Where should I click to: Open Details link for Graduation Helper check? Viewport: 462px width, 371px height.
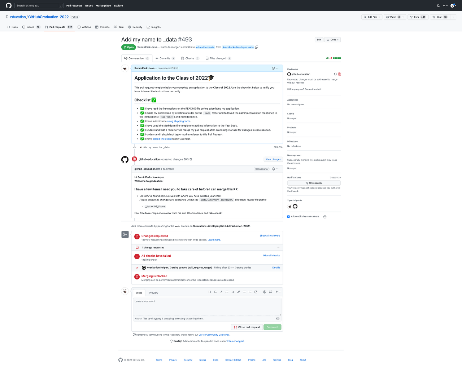pos(276,268)
